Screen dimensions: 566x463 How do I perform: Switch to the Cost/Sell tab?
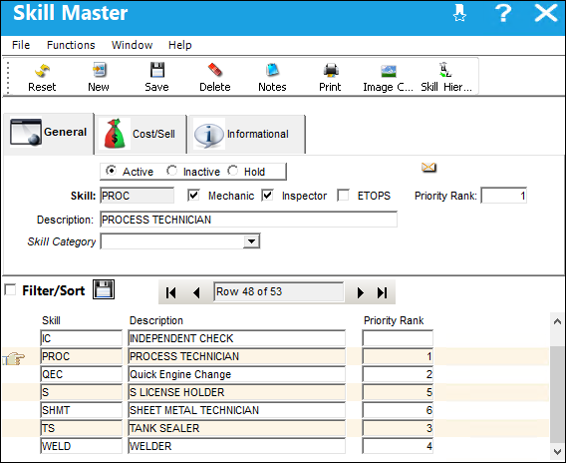tap(141, 134)
